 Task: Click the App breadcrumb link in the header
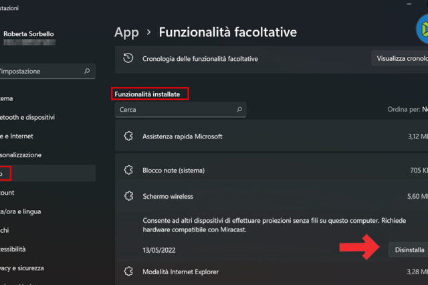pos(126,31)
